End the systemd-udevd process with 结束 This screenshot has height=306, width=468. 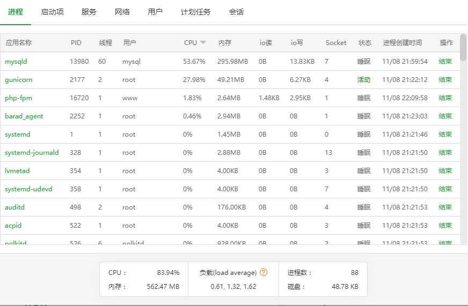coord(445,189)
